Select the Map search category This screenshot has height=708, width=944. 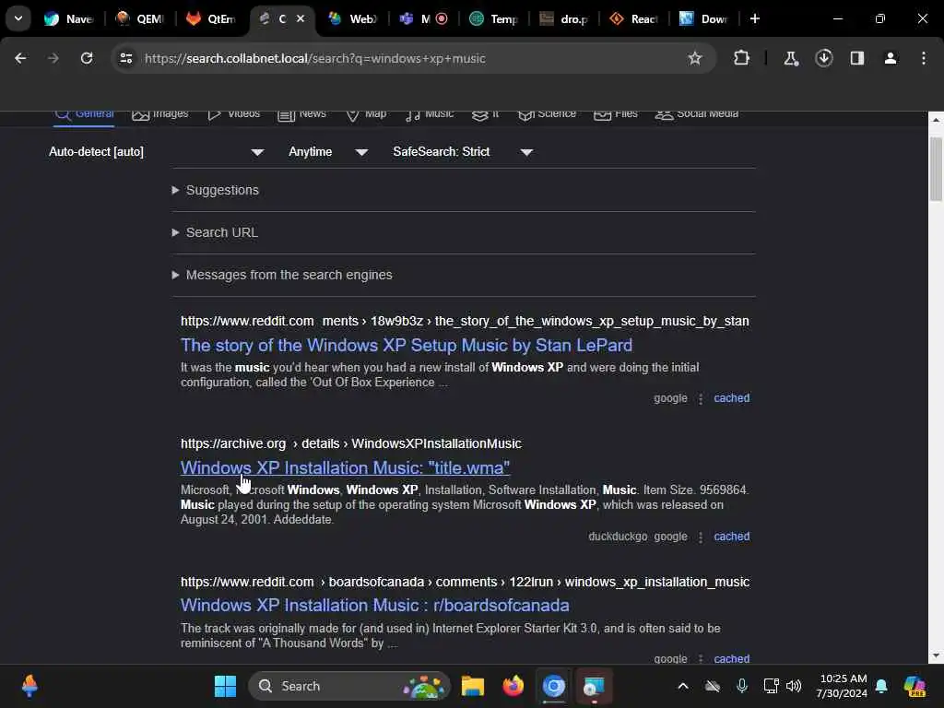coord(366,114)
